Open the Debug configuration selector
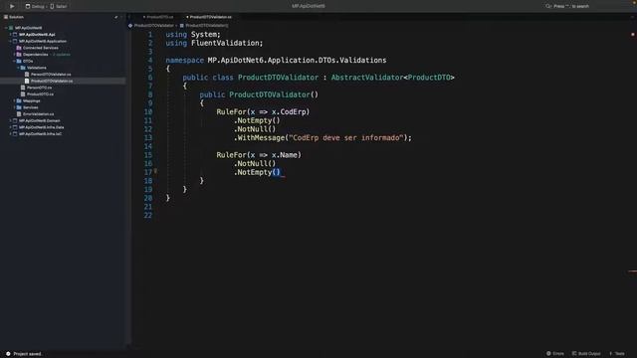637x358 pixels. pyautogui.click(x=35, y=7)
